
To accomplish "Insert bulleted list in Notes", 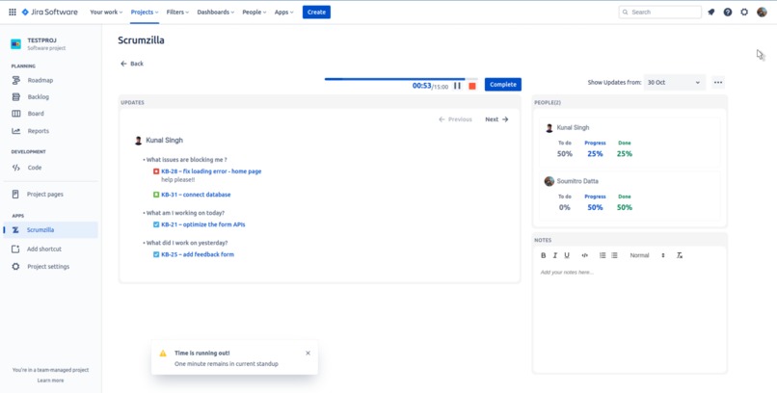I will pyautogui.click(x=614, y=255).
